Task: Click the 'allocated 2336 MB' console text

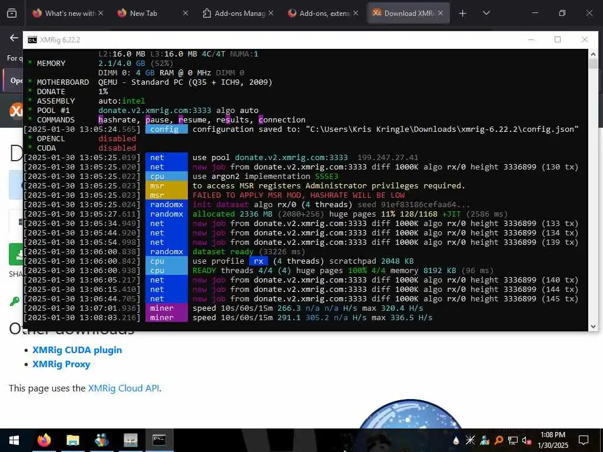Action: 233,214
